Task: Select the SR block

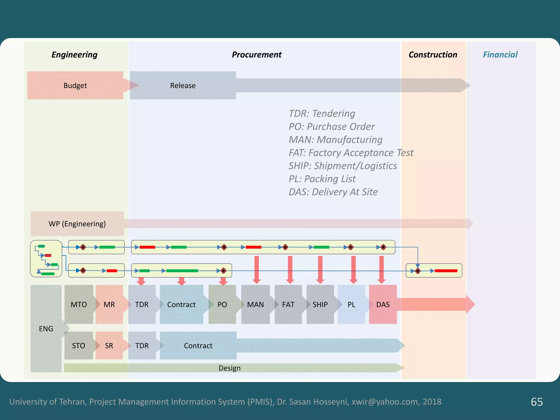Action: pos(109,346)
